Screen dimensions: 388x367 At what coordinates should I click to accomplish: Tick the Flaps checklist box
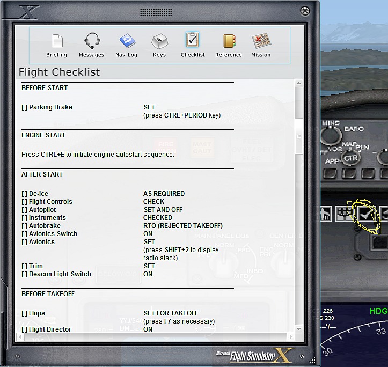24,313
